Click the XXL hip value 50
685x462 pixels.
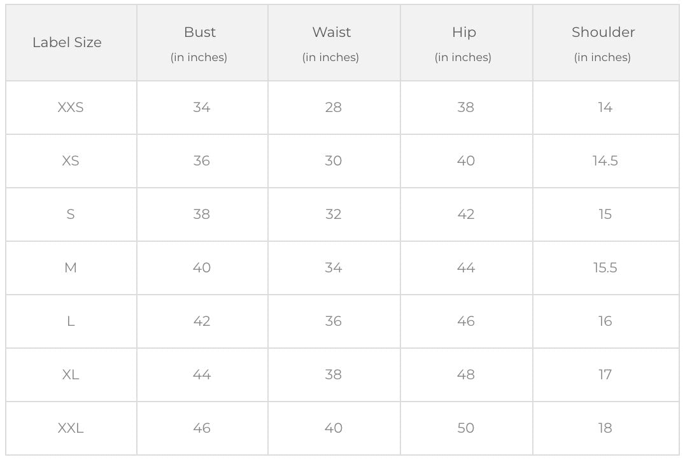pyautogui.click(x=466, y=428)
